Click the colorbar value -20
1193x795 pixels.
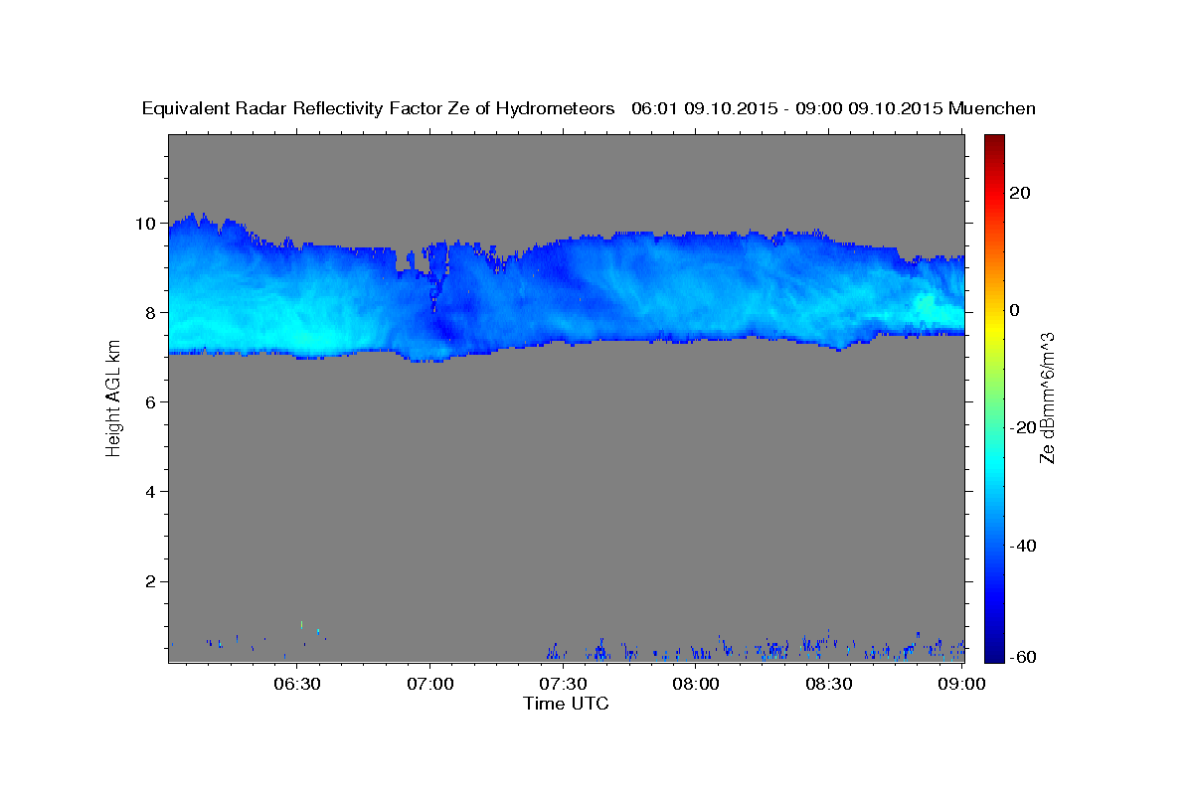(1024, 427)
